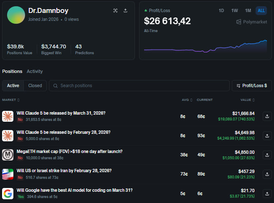
Task: Click the 43 Predictions stat
Action: [84, 49]
